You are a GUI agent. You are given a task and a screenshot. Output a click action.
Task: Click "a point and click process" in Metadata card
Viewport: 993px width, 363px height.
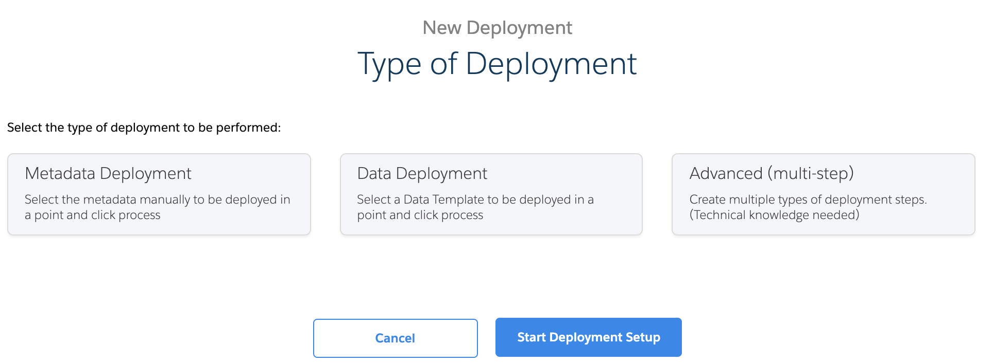pos(92,215)
